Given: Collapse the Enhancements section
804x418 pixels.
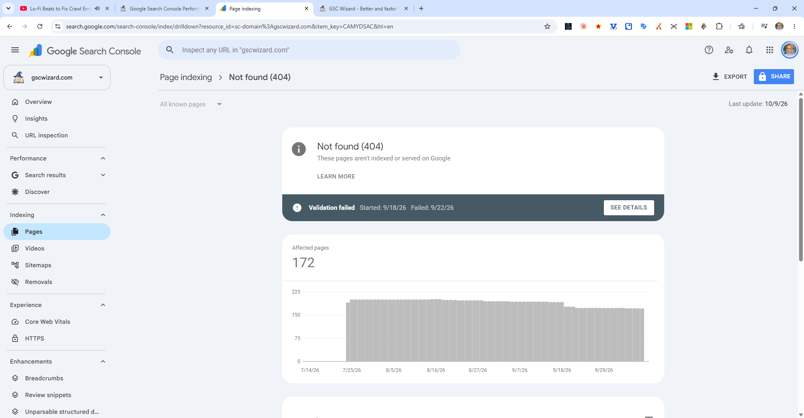Looking at the screenshot, I should pos(103,361).
